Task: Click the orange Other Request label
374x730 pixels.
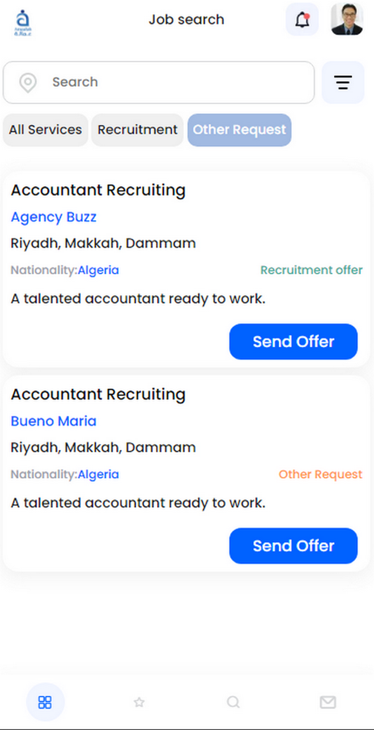Action: point(320,474)
